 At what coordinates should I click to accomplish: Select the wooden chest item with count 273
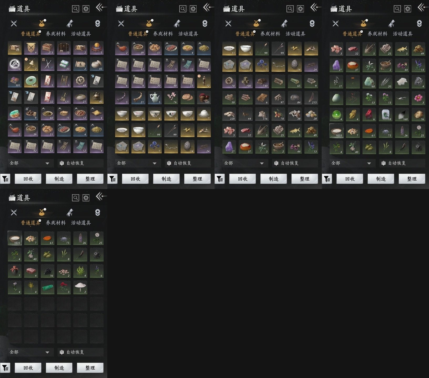pos(48,48)
